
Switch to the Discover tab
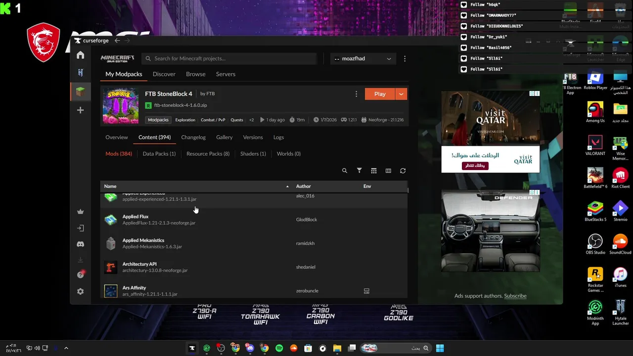coord(164,74)
